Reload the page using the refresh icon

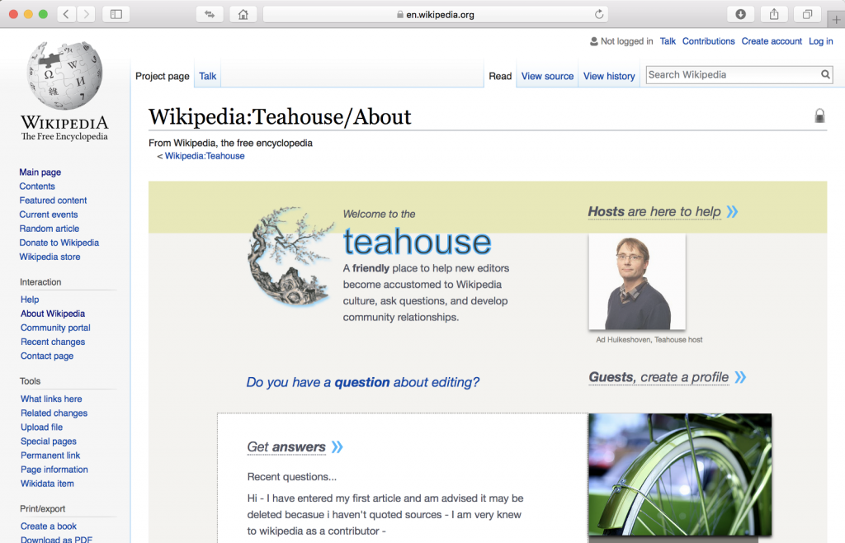tap(599, 14)
